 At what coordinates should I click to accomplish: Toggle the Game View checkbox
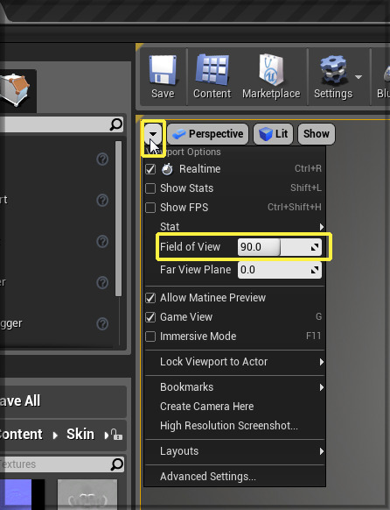click(150, 317)
